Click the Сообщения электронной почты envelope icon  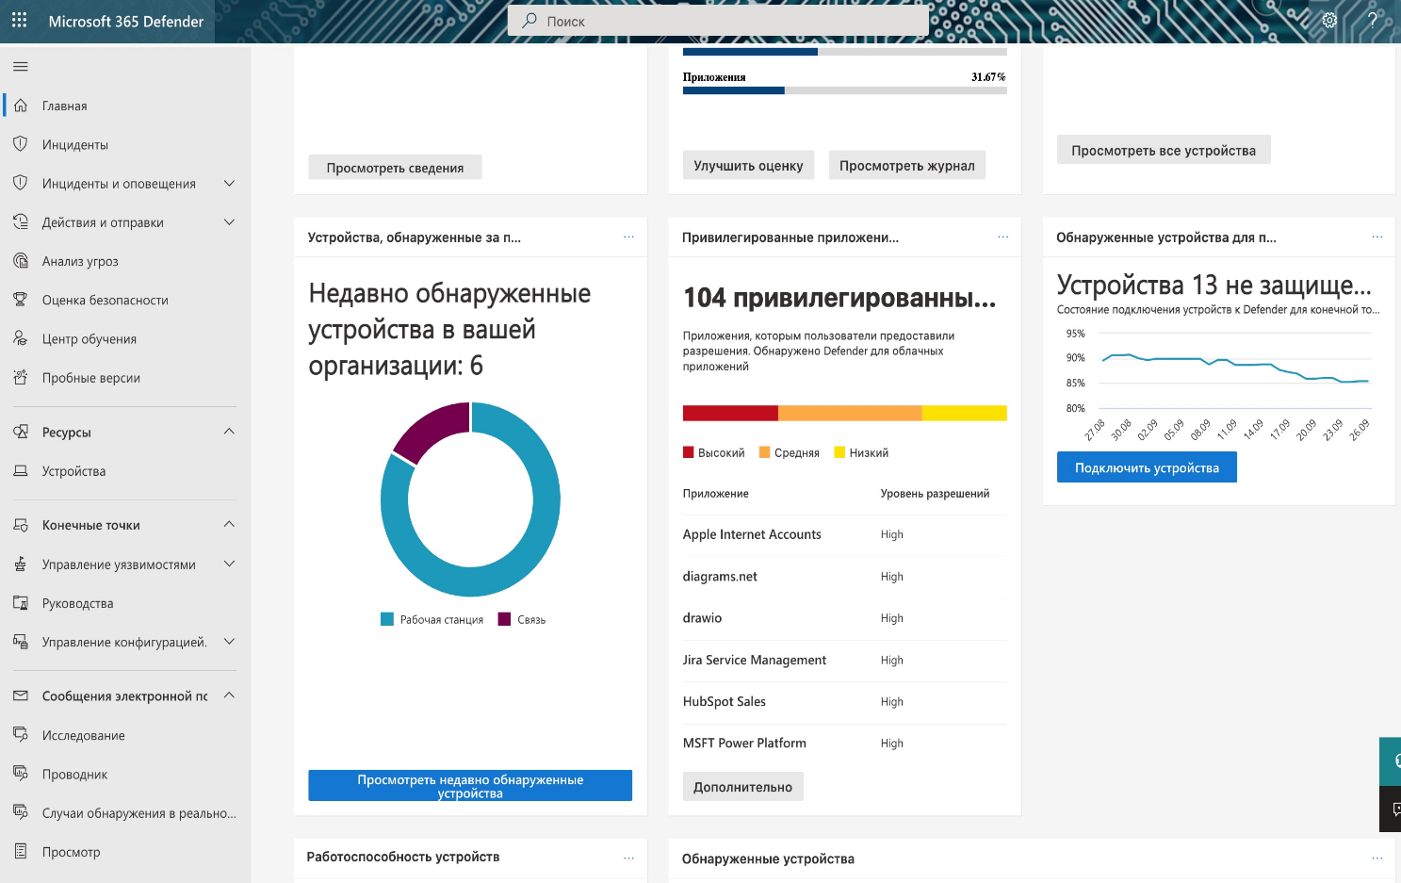21,695
